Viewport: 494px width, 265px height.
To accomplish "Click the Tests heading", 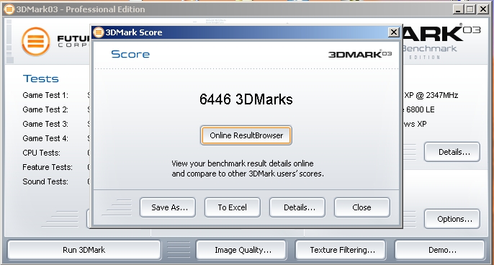I will point(40,78).
